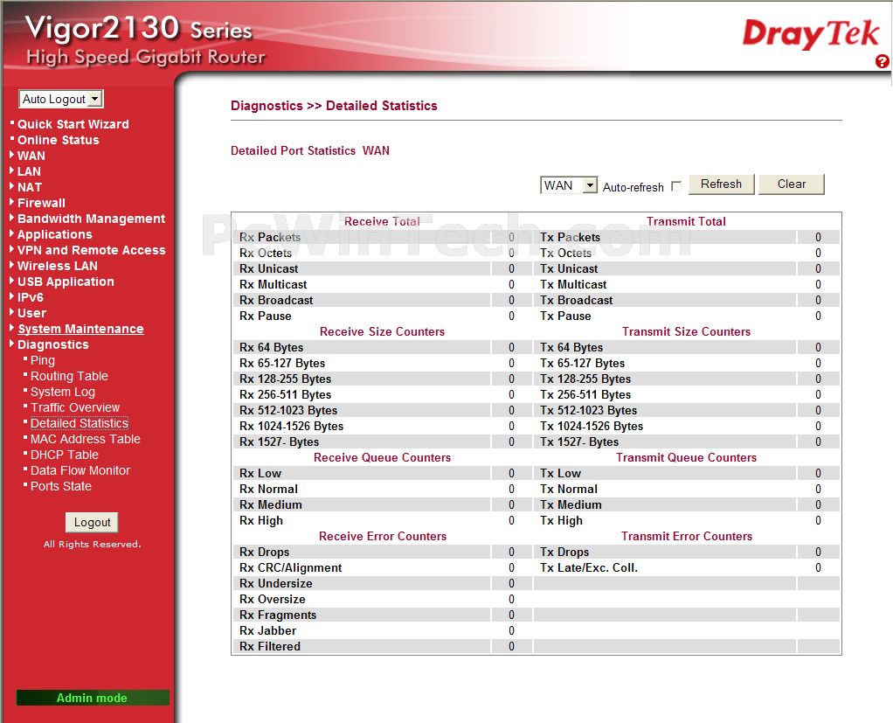The width and height of the screenshot is (893, 723).
Task: Click the Refresh button
Action: coord(721,184)
